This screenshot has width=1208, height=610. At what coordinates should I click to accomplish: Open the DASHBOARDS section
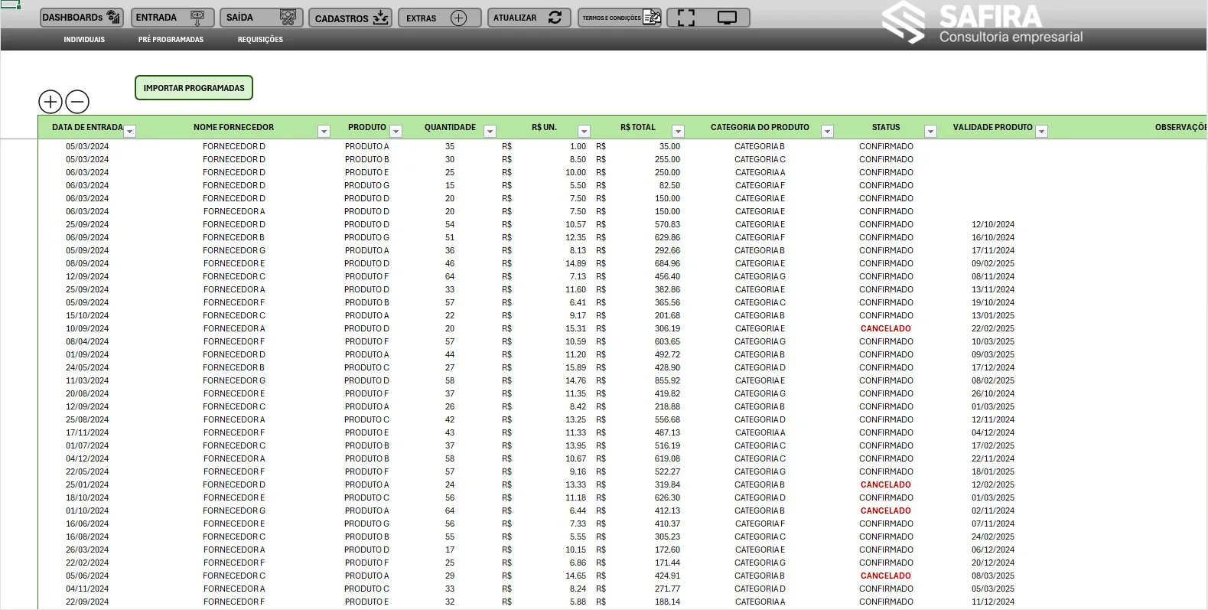(82, 18)
